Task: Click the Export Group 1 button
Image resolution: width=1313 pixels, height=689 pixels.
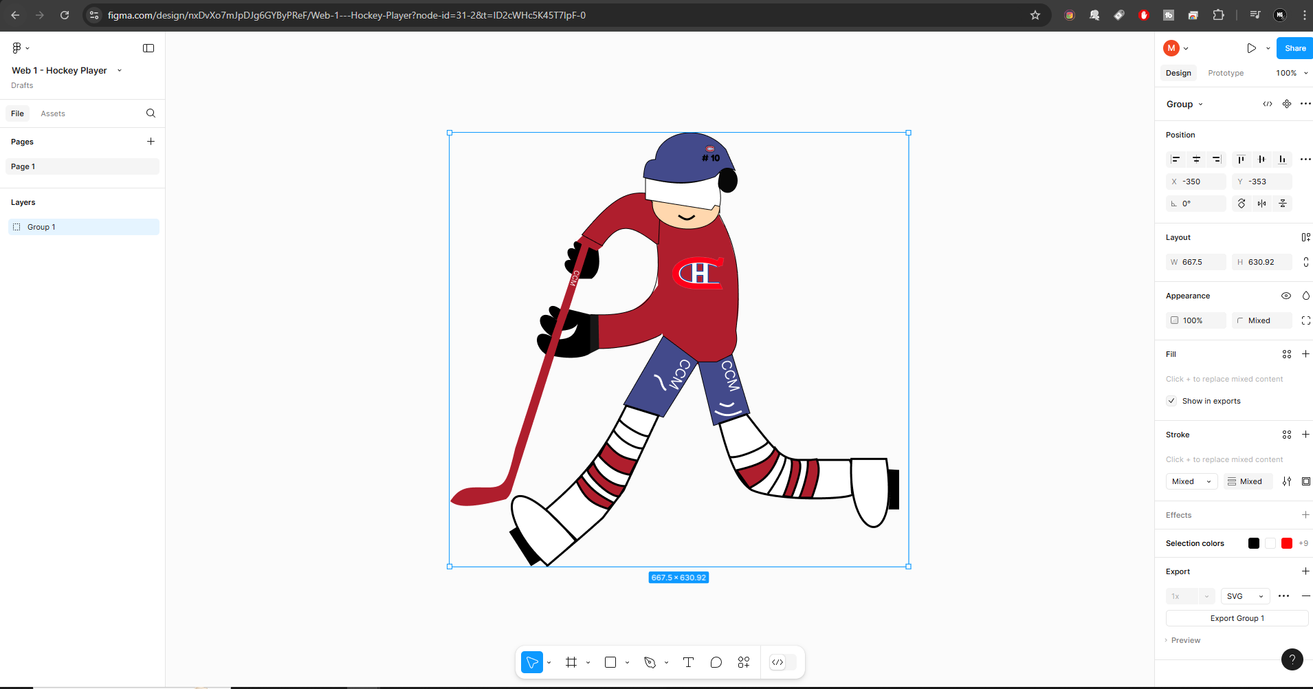Action: tap(1237, 618)
